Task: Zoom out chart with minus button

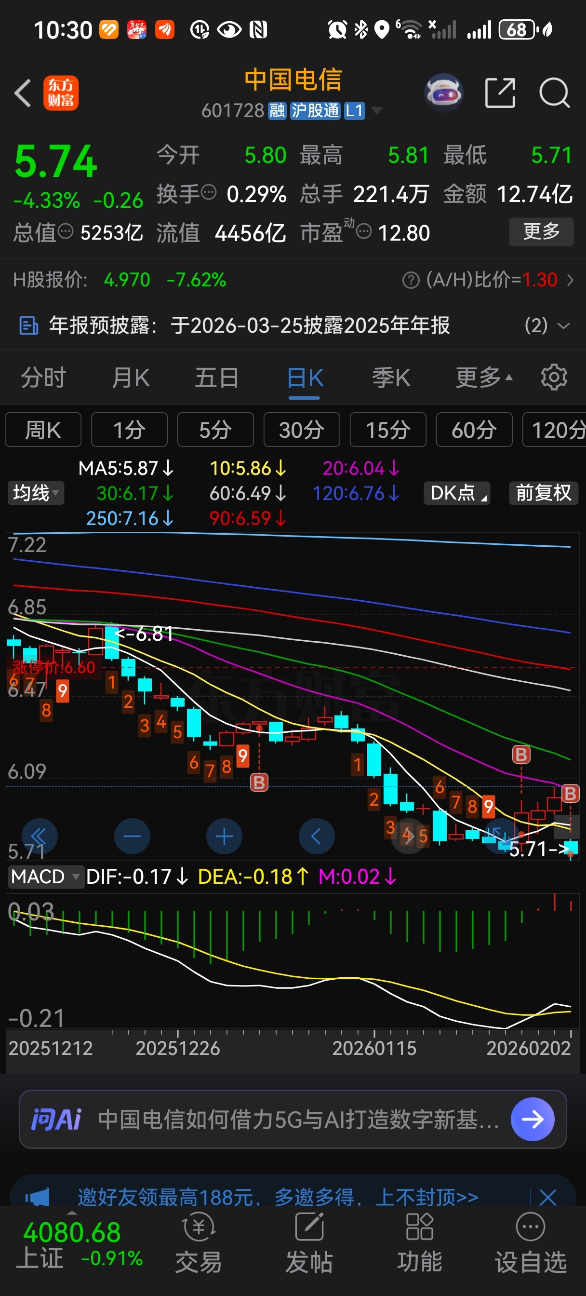Action: point(133,836)
